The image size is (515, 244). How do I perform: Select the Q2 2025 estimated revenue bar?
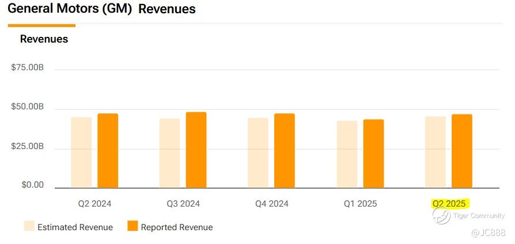[x=436, y=152]
